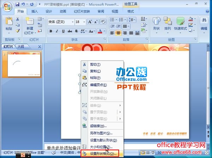Viewport: 212px width, 158px height.
Task: Open Quick Styles gallery
Action: click(x=180, y=25)
